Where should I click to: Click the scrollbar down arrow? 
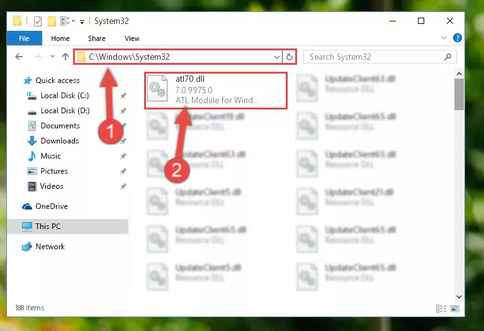tap(459, 297)
